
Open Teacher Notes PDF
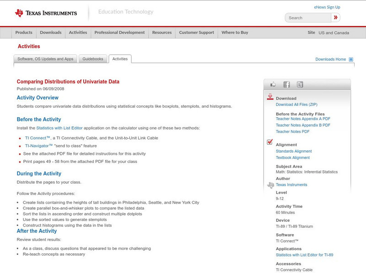(292, 131)
